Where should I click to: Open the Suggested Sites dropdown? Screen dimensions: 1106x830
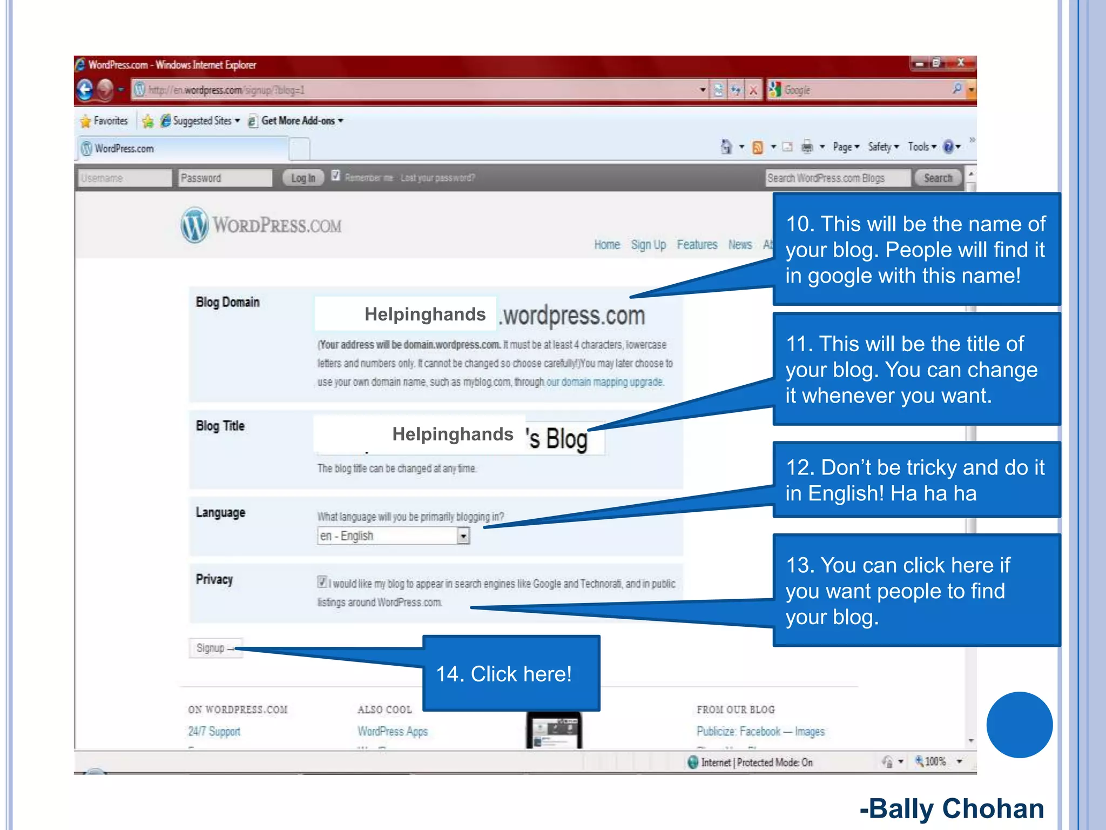202,121
